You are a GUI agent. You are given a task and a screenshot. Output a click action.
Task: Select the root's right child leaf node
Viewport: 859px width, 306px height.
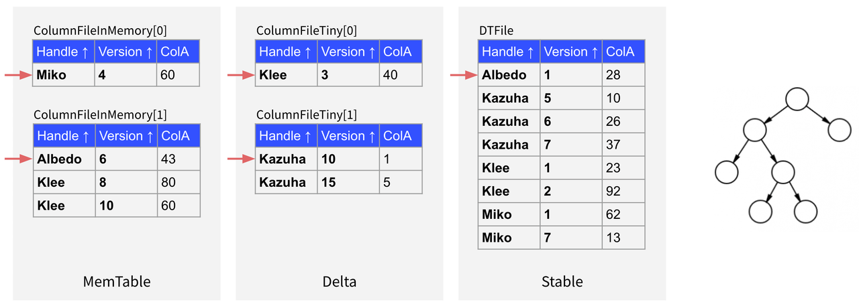839,130
